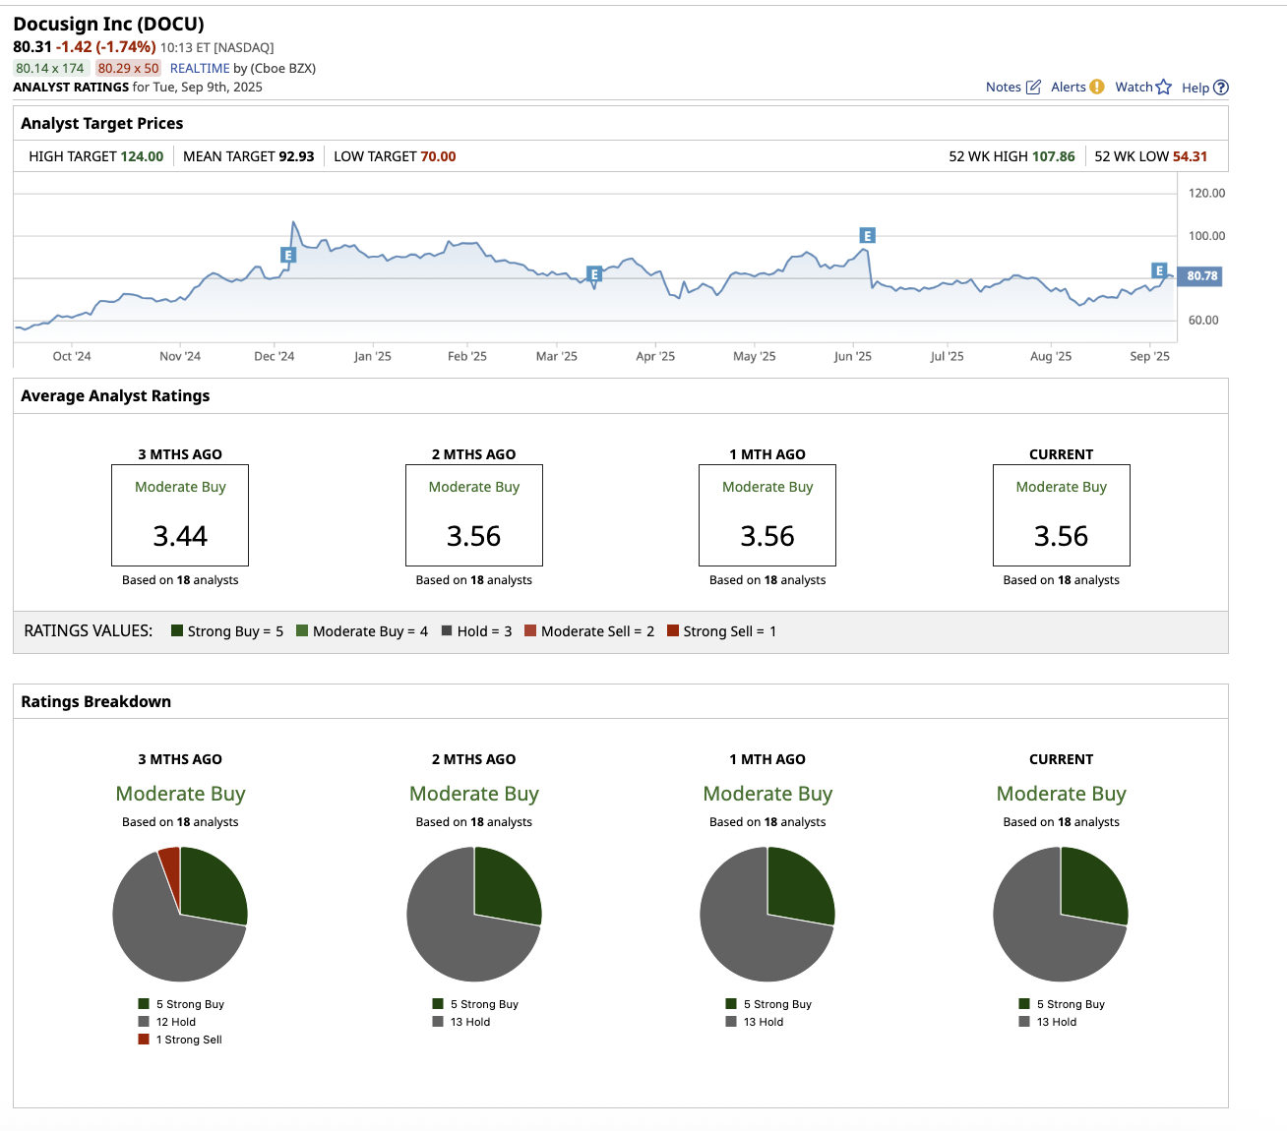
Task: Click 5 Strong Buy under 3 months ago
Action: (x=181, y=1004)
